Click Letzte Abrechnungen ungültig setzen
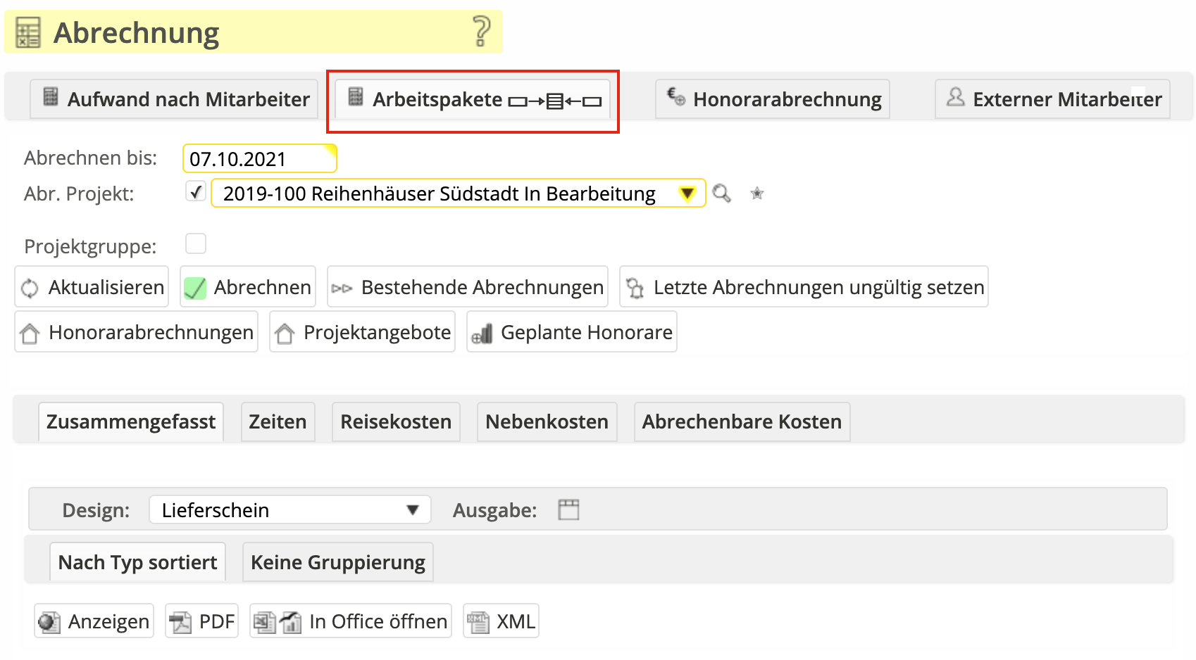 click(x=804, y=287)
